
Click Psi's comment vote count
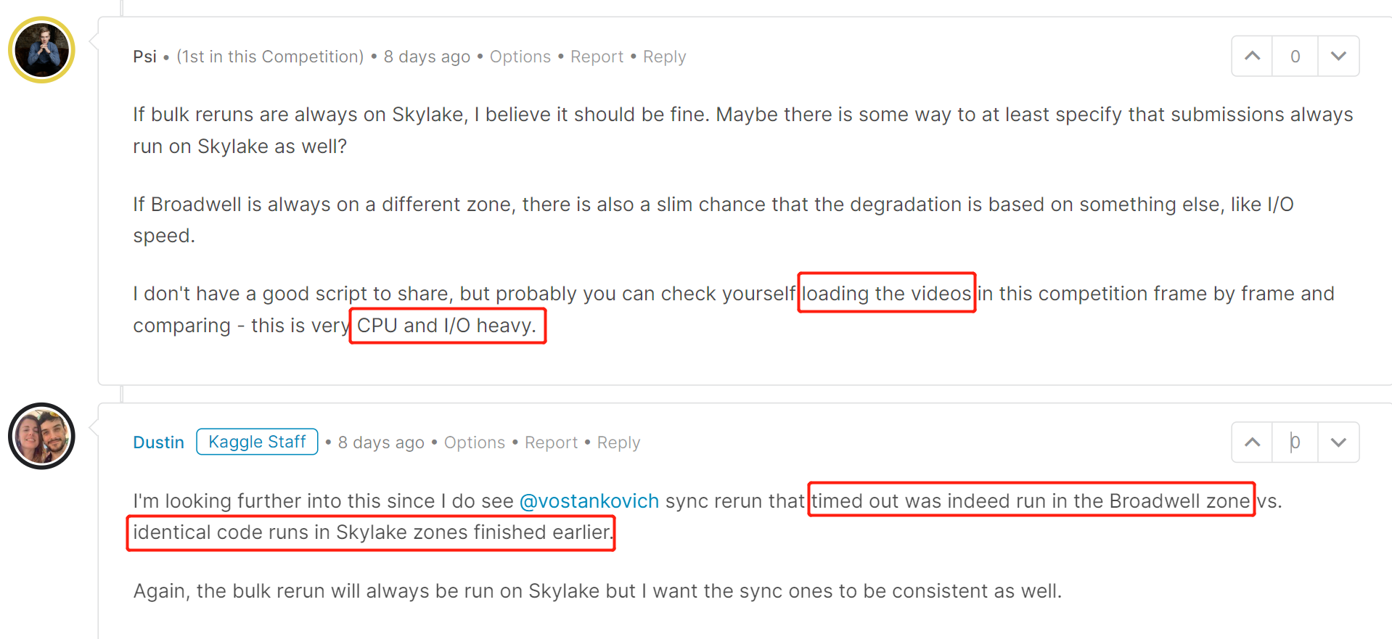coord(1295,56)
